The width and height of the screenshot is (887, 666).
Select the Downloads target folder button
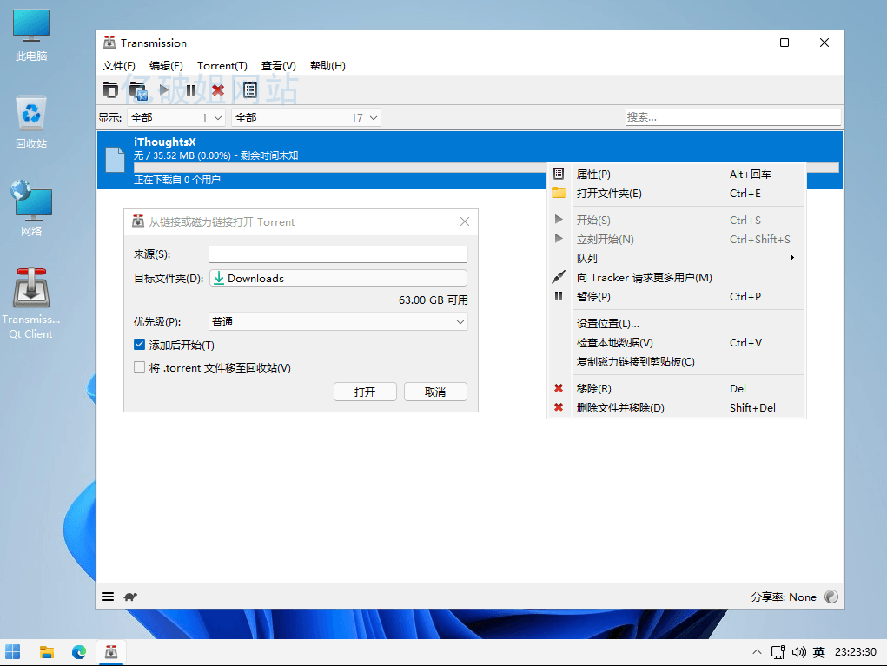click(x=338, y=278)
